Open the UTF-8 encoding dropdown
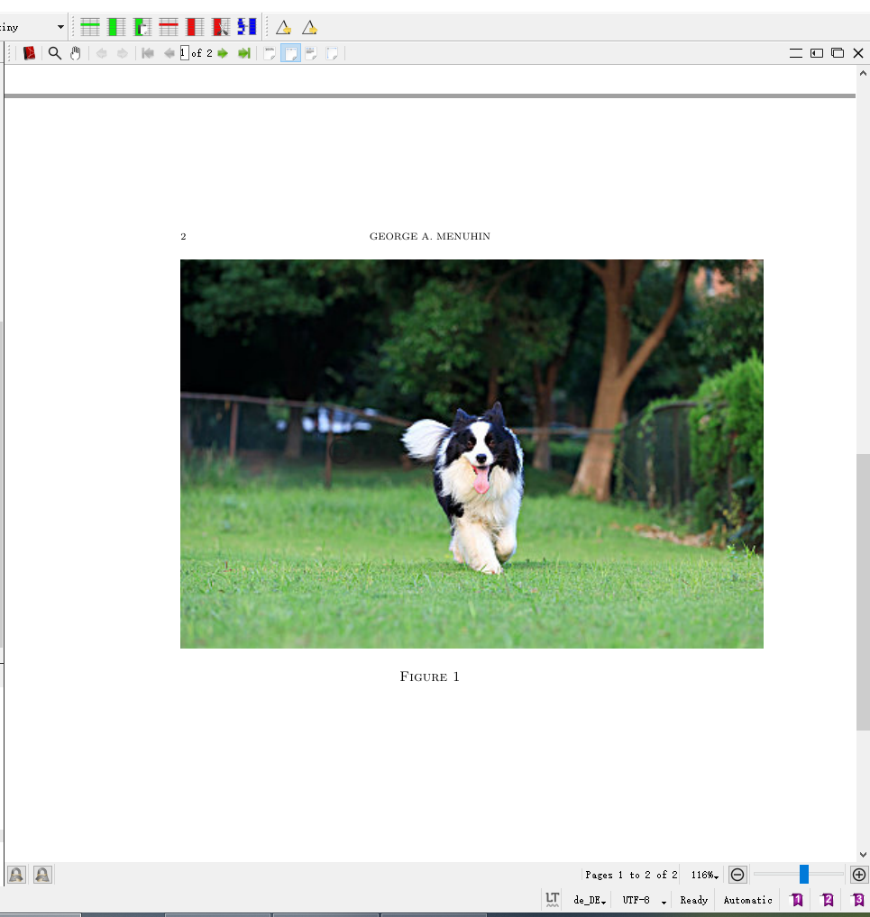 click(x=644, y=900)
